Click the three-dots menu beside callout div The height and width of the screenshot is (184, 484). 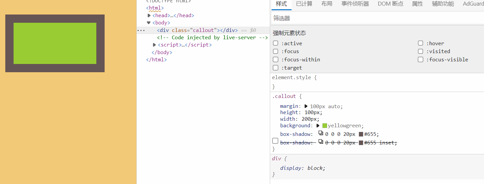tap(141, 30)
